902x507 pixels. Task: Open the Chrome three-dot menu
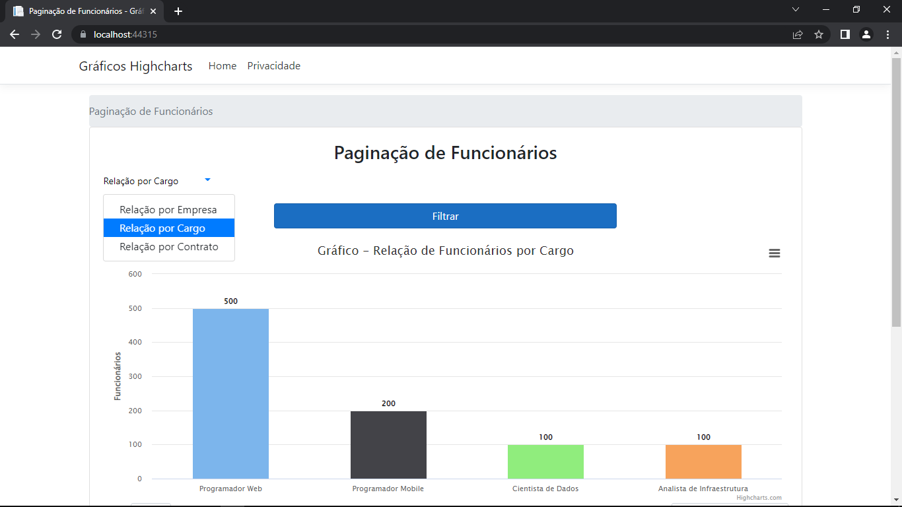click(x=888, y=34)
